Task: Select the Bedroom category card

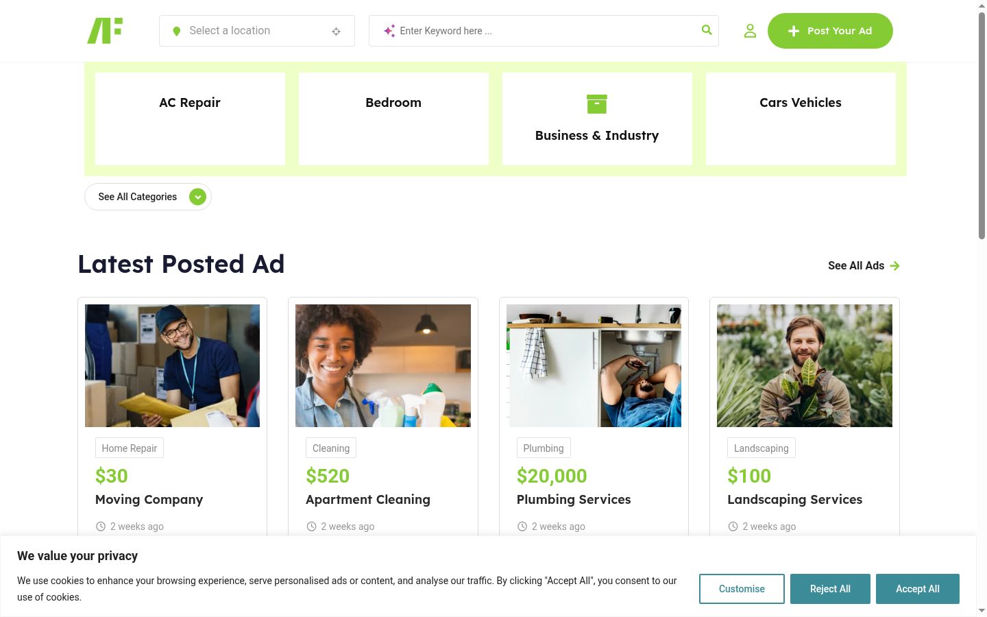Action: 393,119
